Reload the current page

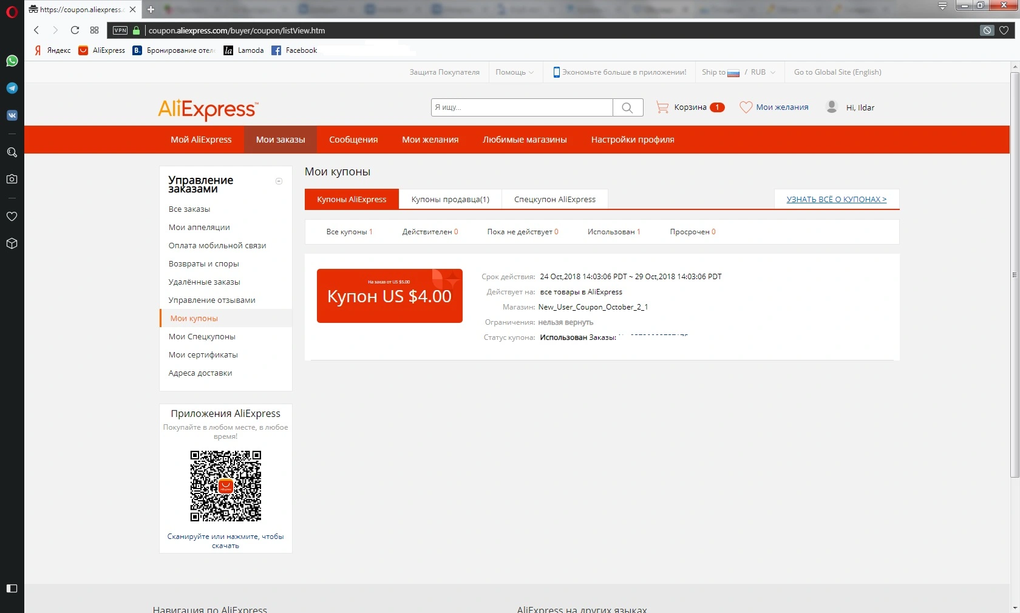pos(75,30)
